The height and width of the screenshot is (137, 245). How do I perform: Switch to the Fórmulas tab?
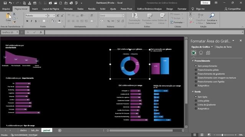click(x=68, y=9)
